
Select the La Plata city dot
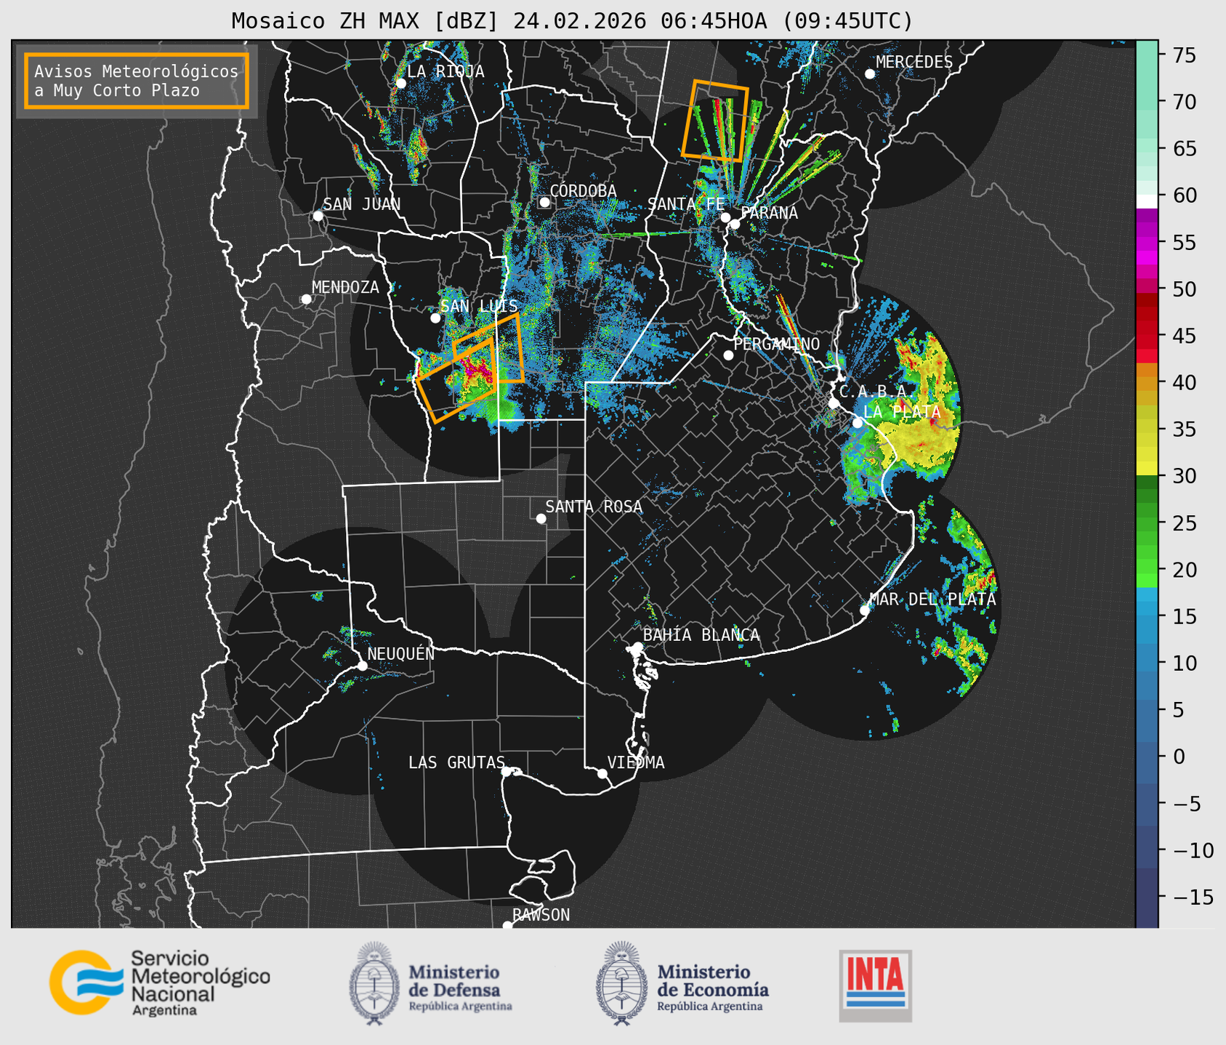click(858, 423)
